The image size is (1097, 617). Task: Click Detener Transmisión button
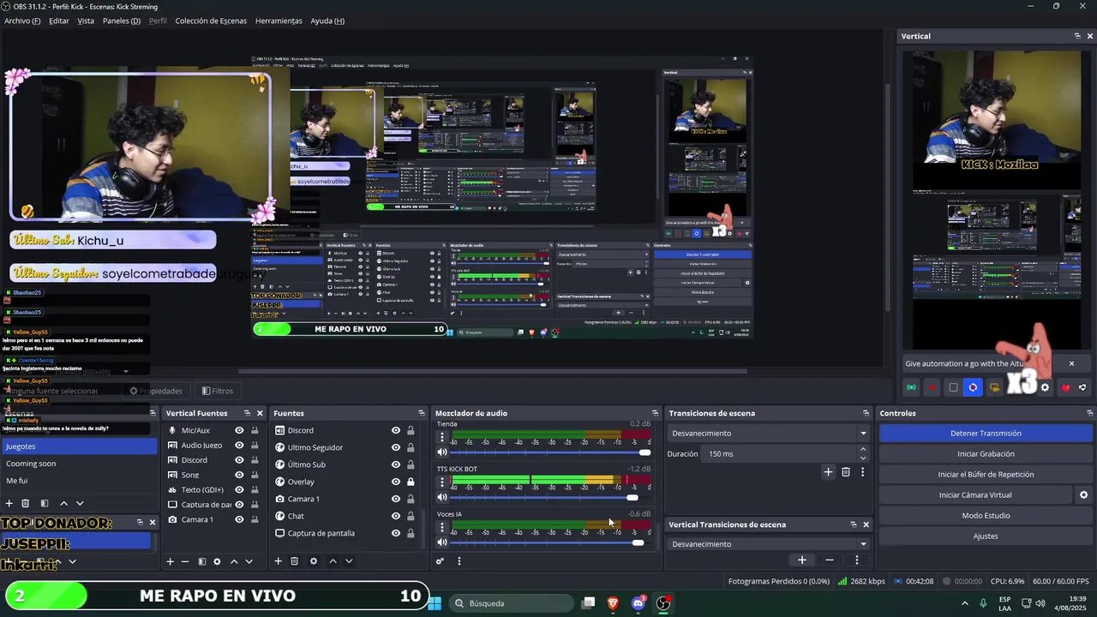[x=986, y=434]
